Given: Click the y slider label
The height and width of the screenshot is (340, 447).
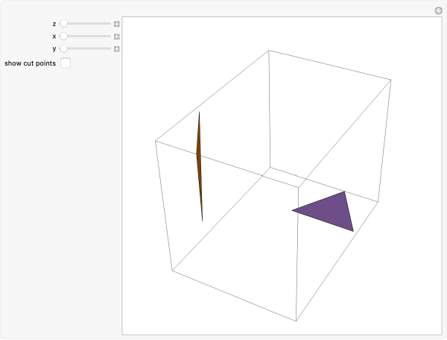Looking at the screenshot, I should click(54, 48).
